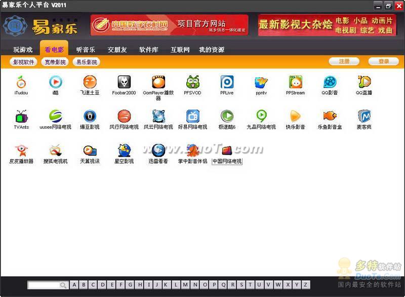Filter by letter M

[185, 285]
